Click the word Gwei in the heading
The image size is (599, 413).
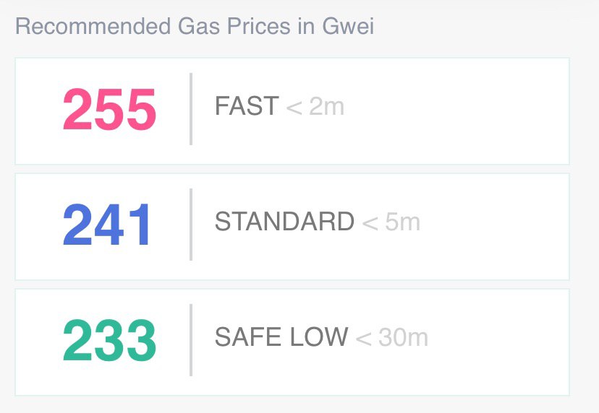[348, 26]
